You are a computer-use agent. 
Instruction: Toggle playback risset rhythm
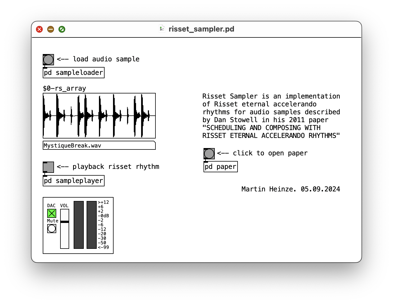(48, 167)
